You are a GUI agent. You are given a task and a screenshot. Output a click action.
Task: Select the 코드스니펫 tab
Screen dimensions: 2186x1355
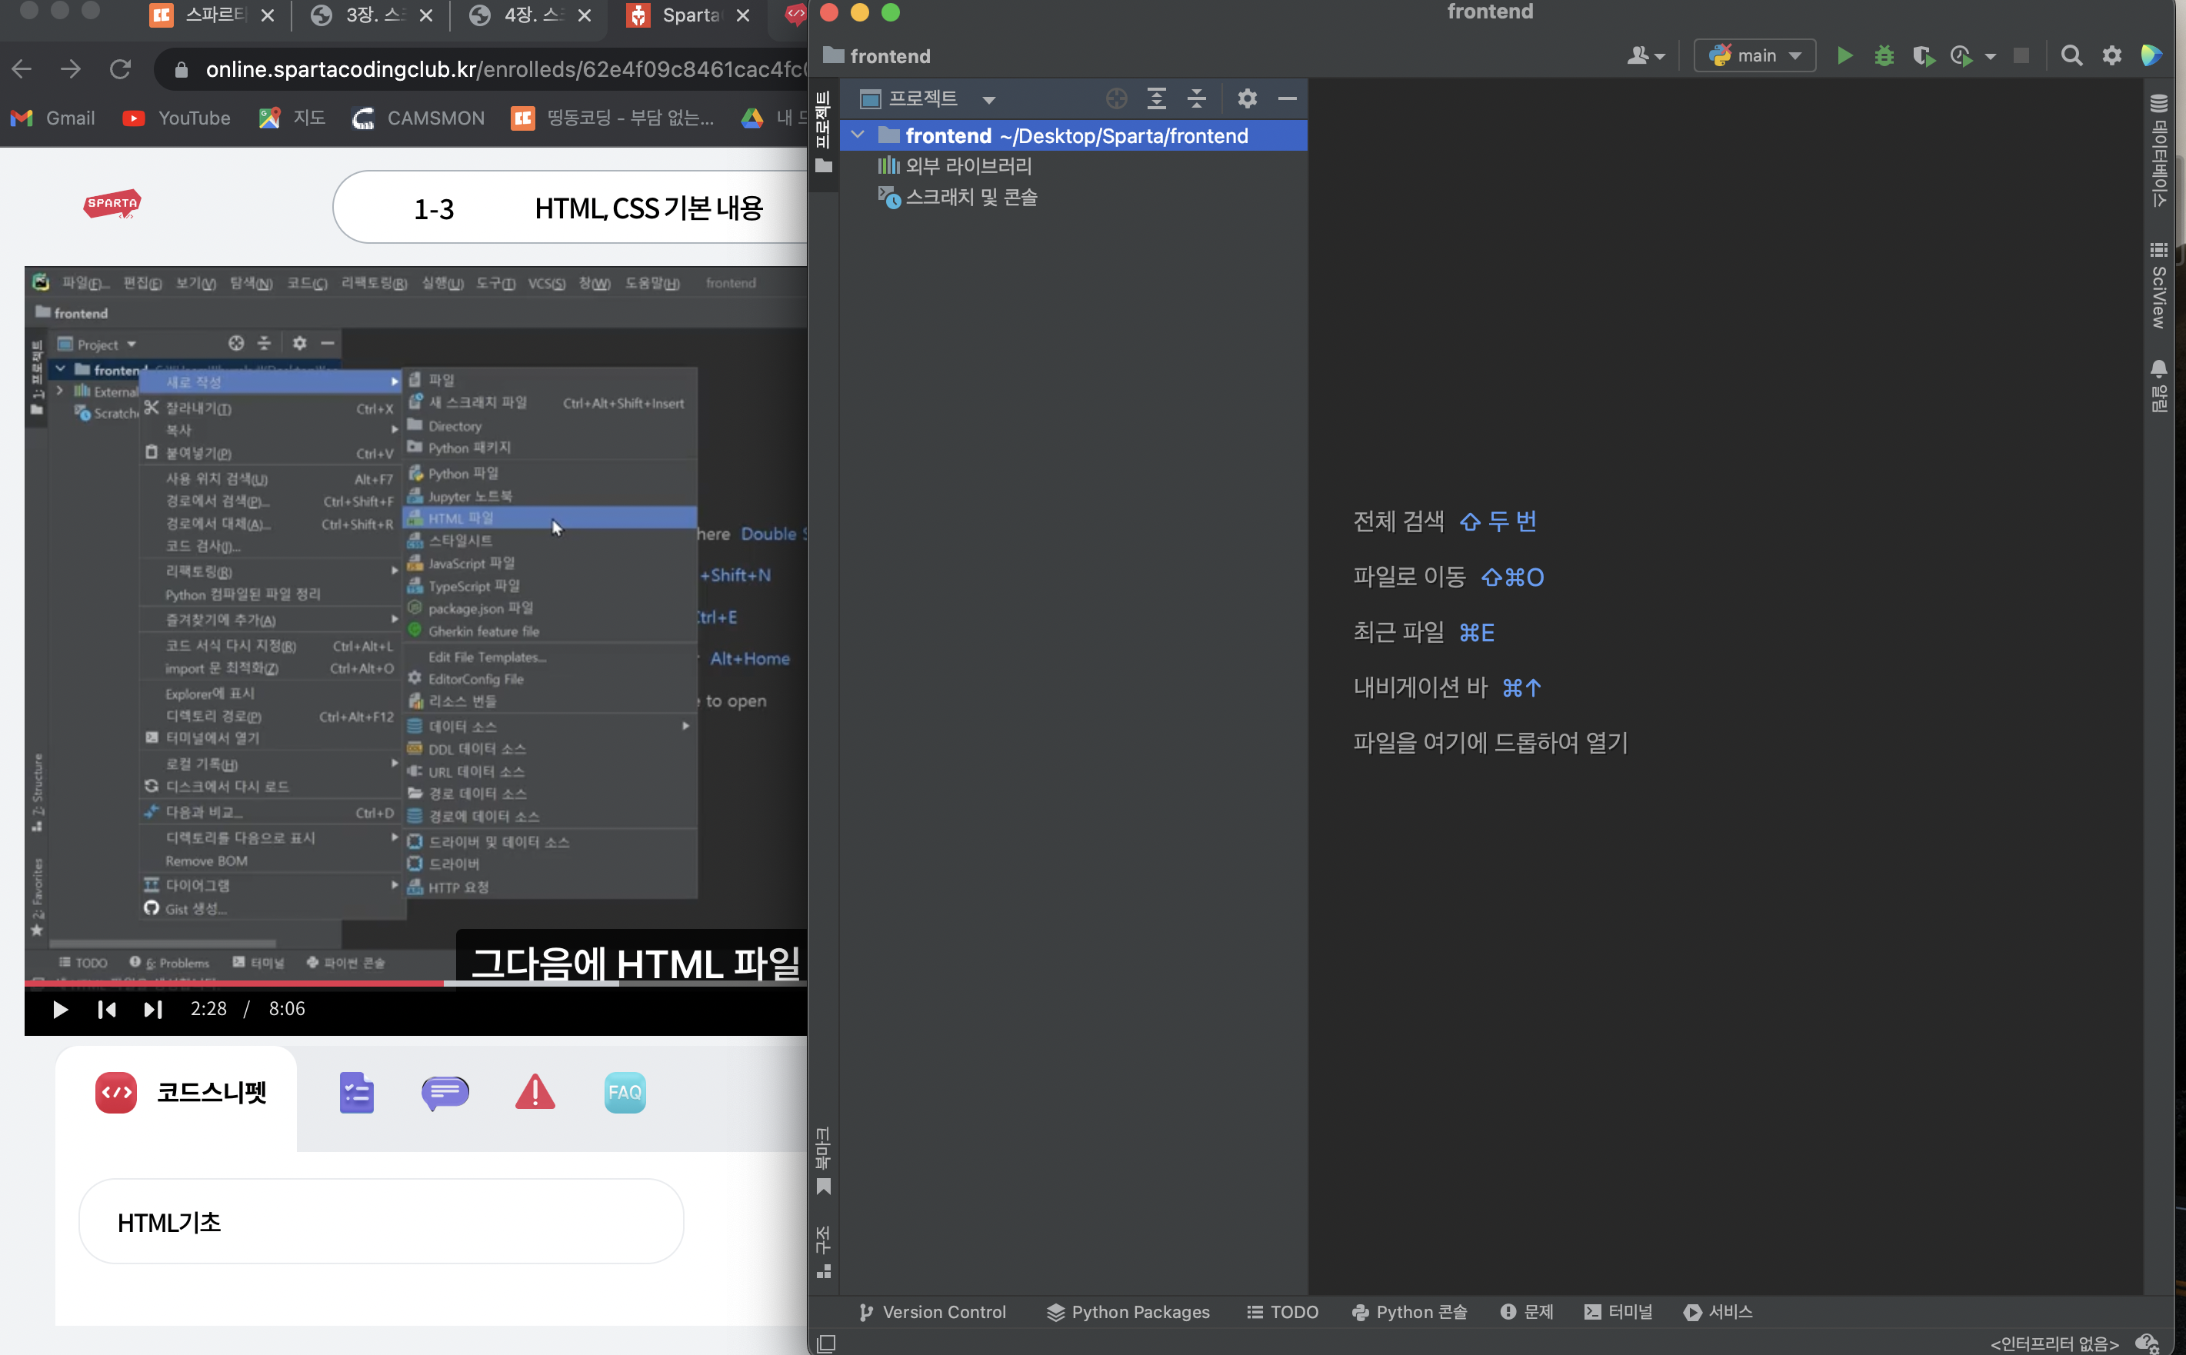pyautogui.click(x=178, y=1093)
